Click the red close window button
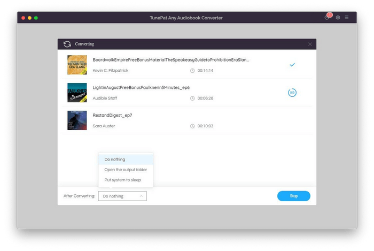The image size is (374, 251). (23, 18)
